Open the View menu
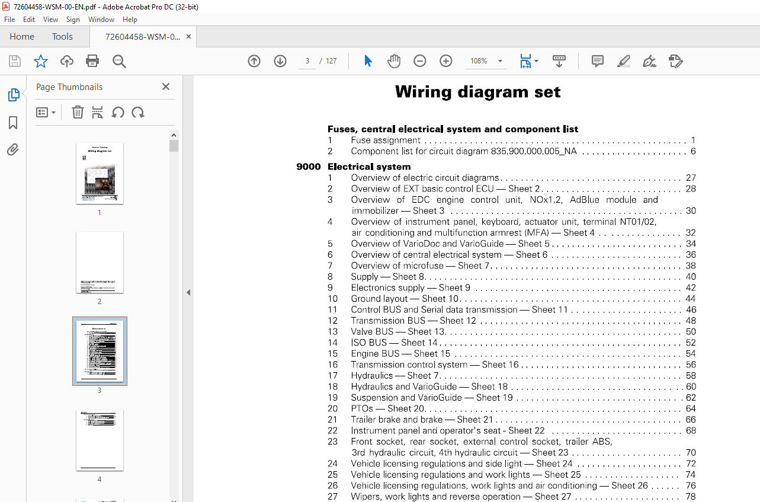The height and width of the screenshot is (502, 760). 51,20
